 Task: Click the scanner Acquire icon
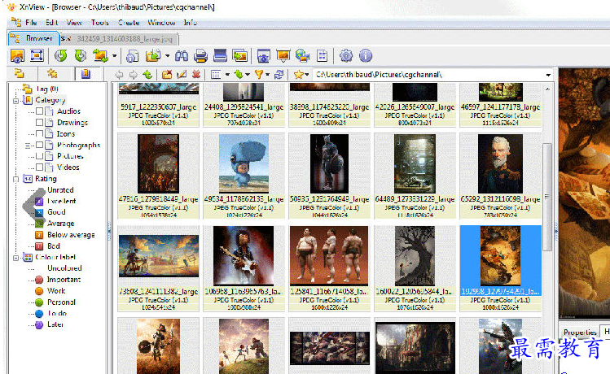[x=220, y=56]
